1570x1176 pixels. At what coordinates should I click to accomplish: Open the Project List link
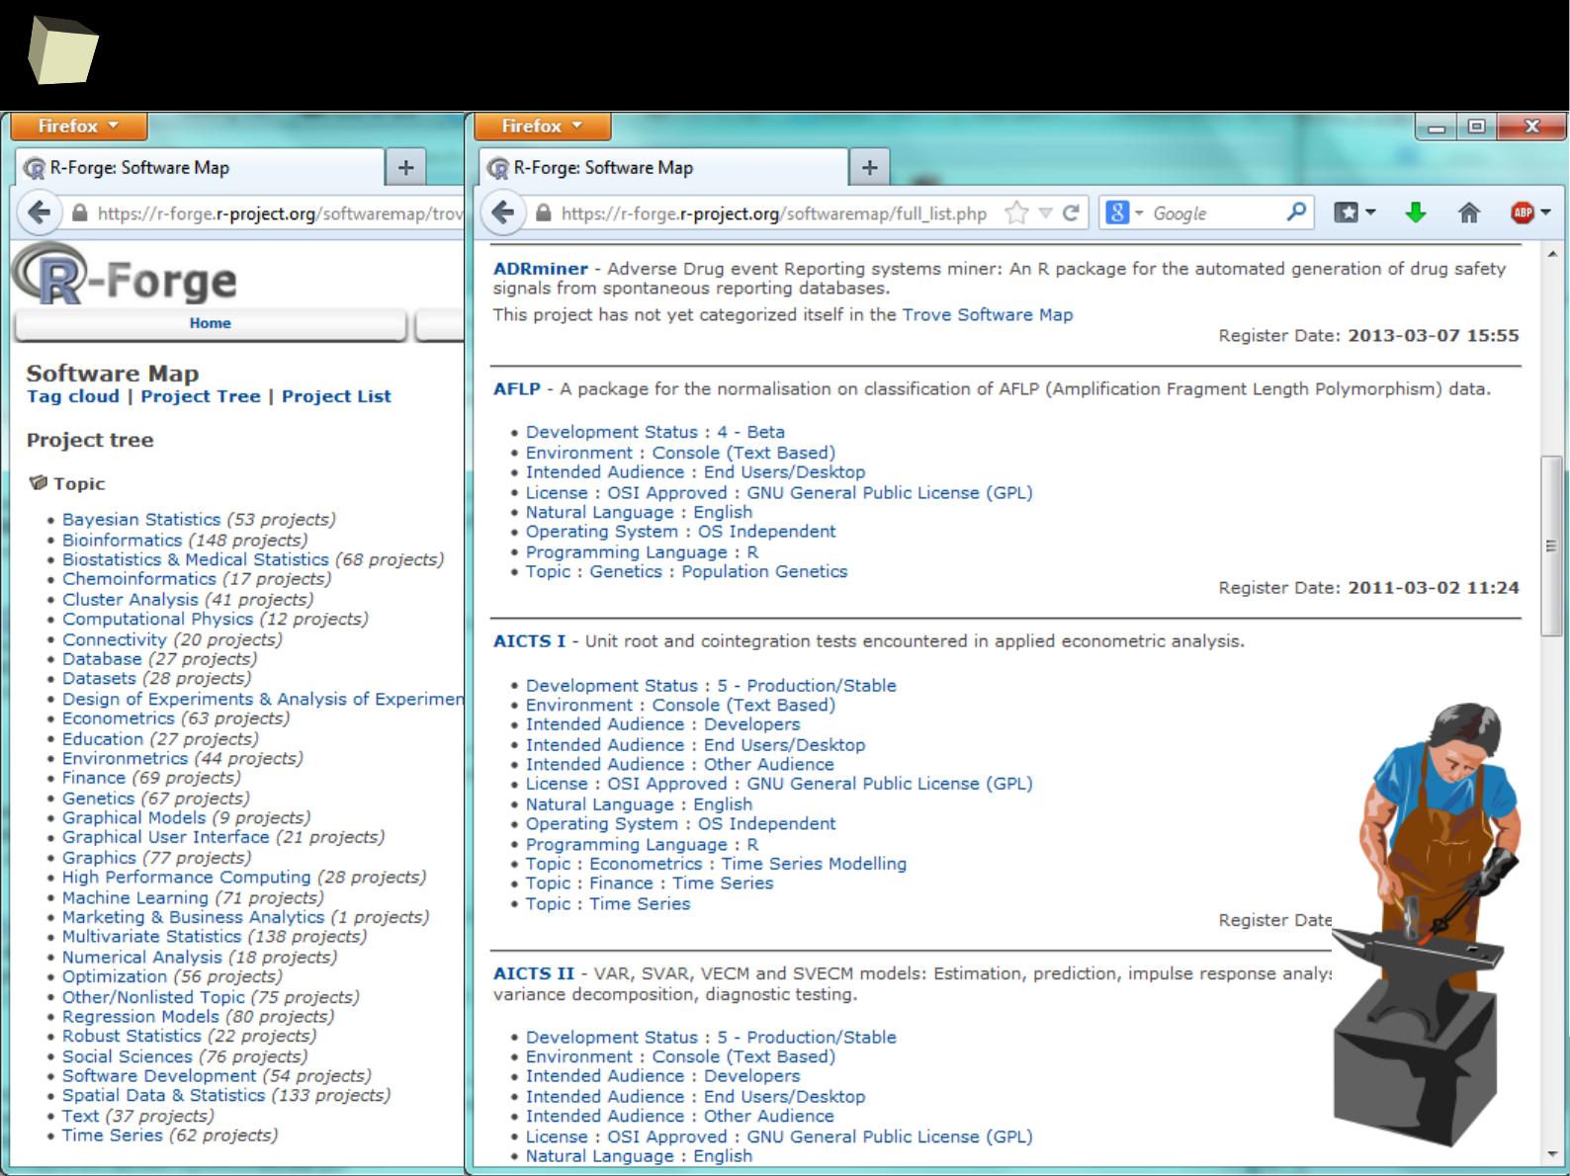(336, 396)
